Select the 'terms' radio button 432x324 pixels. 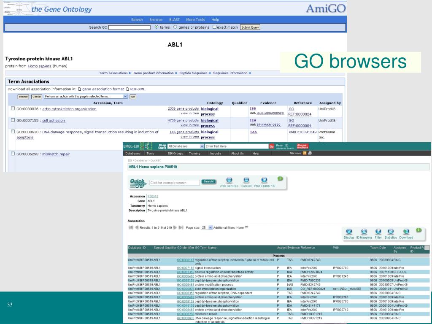pyautogui.click(x=157, y=27)
